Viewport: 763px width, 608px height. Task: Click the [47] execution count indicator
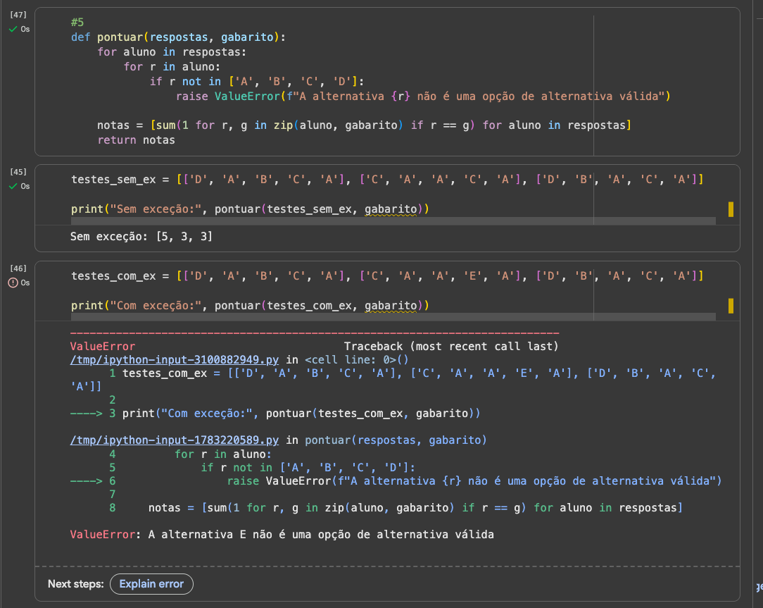pos(19,14)
